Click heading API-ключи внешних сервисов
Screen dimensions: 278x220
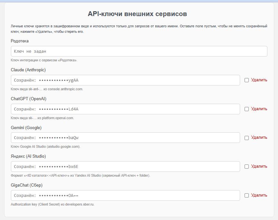pyautogui.click(x=138, y=14)
